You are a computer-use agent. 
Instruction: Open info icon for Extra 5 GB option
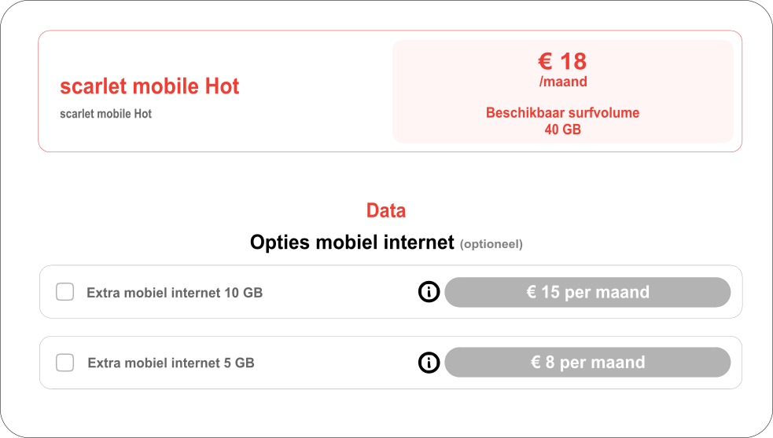429,363
